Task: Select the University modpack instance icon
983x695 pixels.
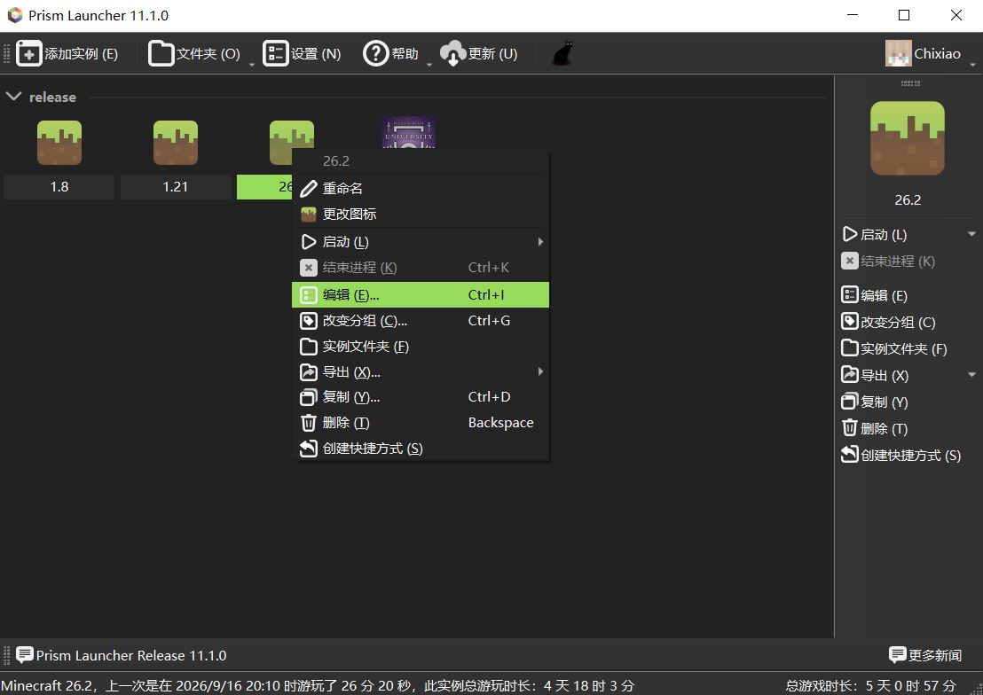Action: (409, 132)
